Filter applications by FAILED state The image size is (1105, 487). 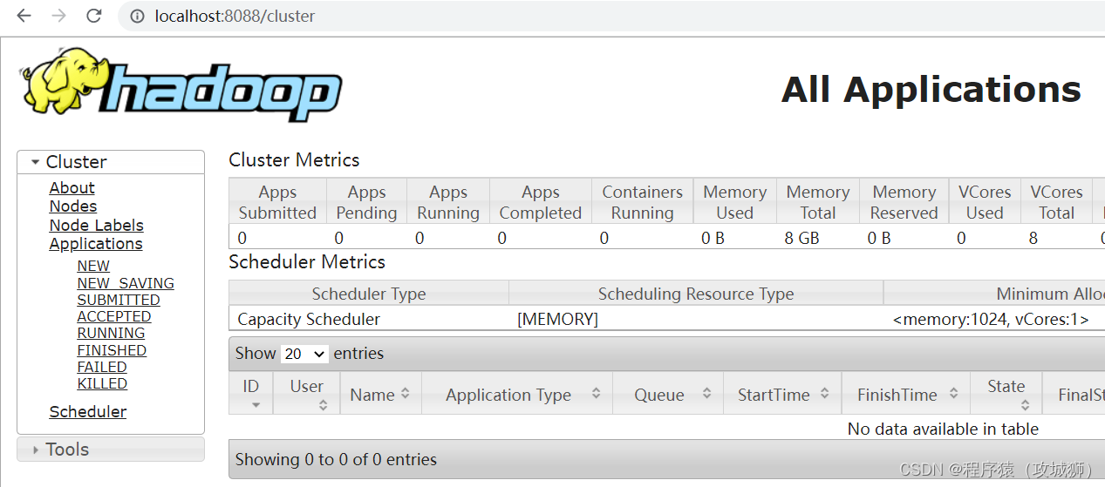click(x=102, y=367)
